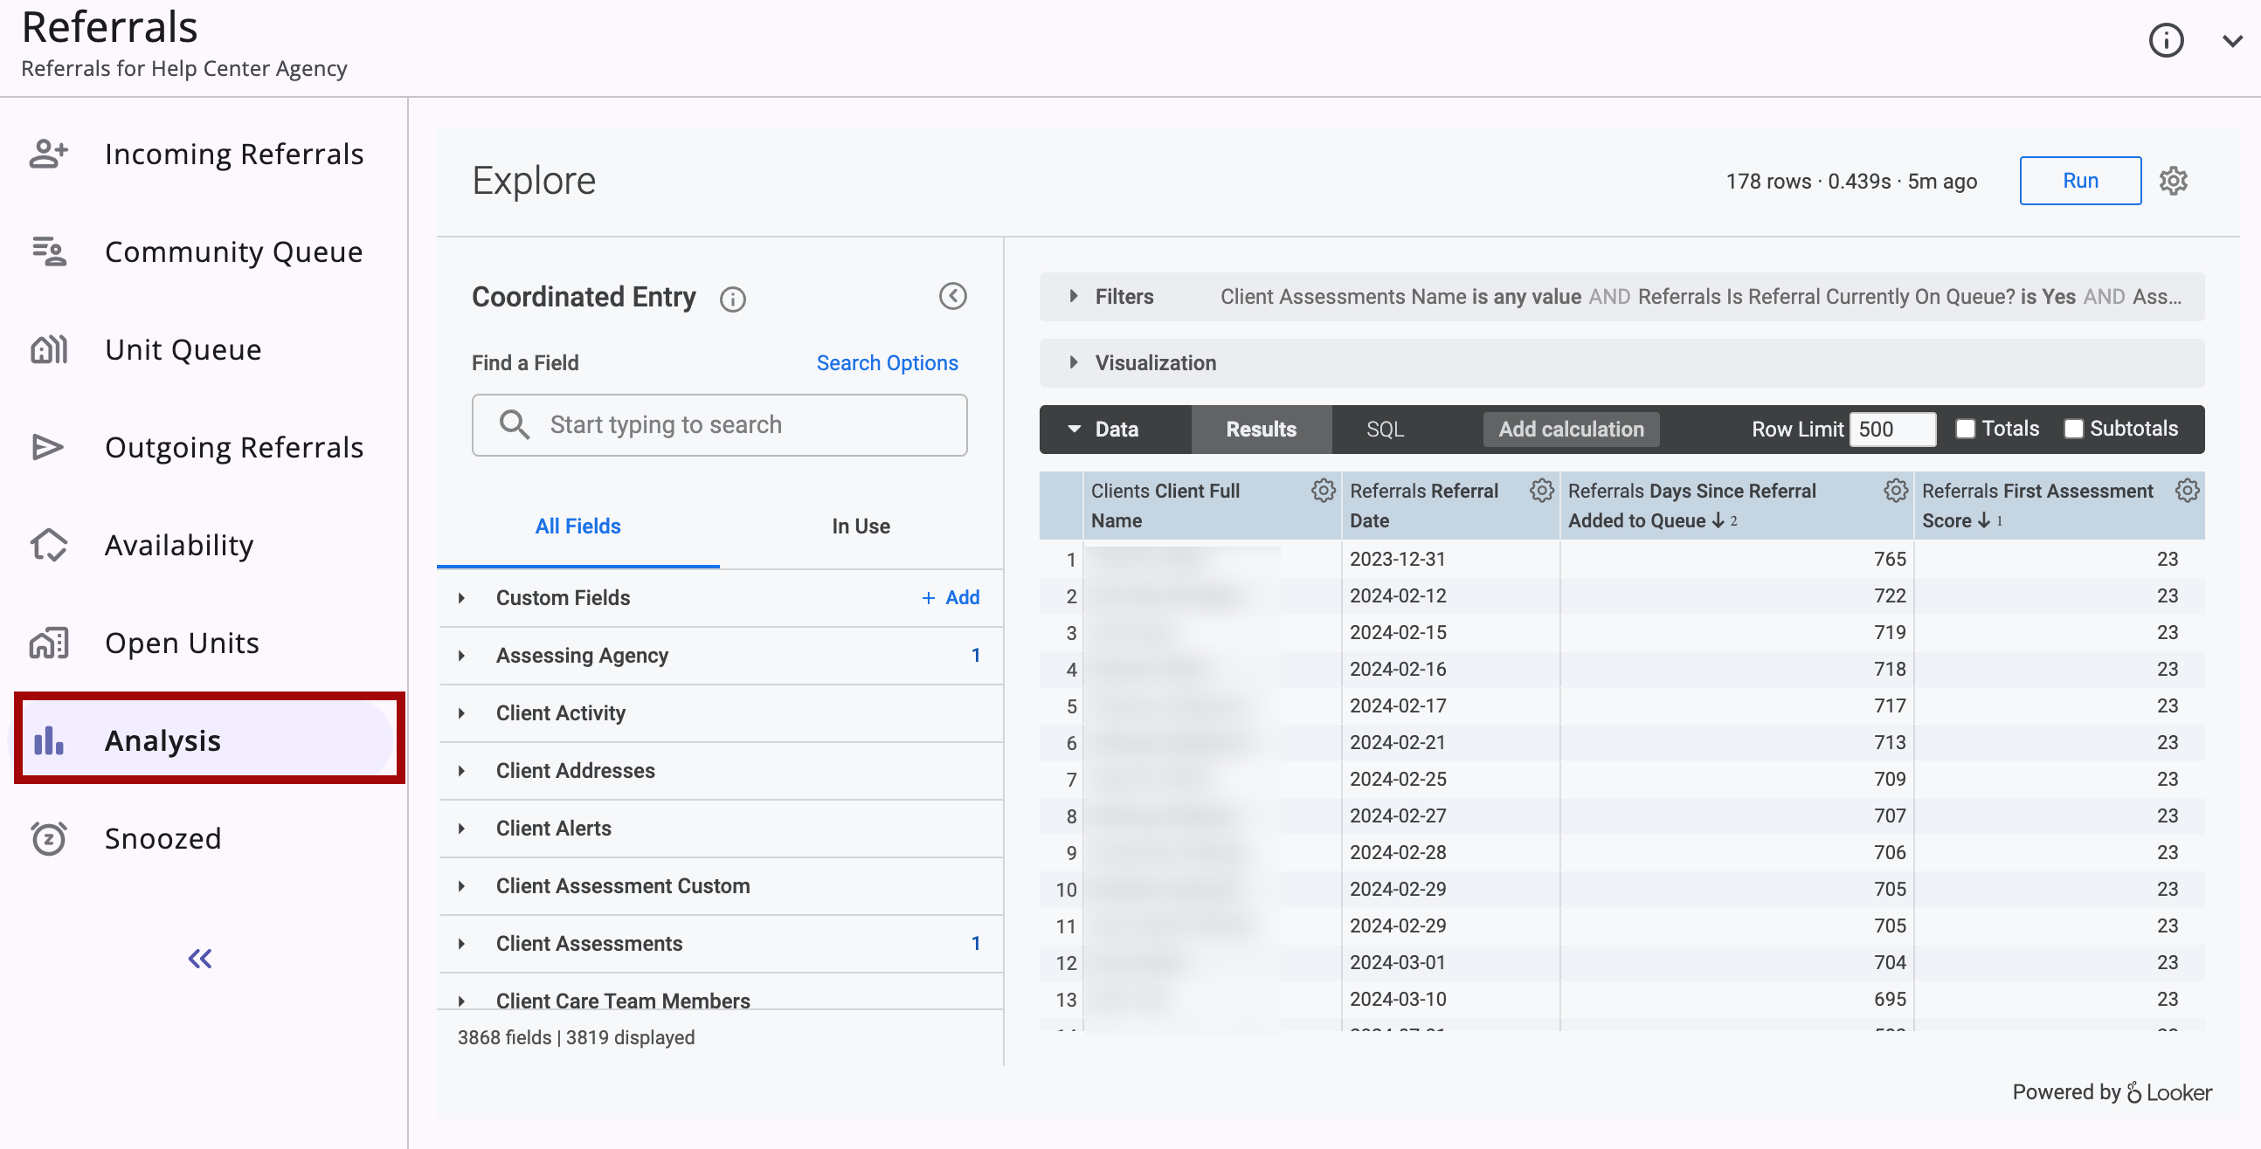This screenshot has height=1149, width=2261.
Task: Open the Snoozed alarm clock icon
Action: click(x=48, y=838)
